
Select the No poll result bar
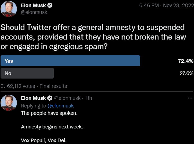pos(27,73)
